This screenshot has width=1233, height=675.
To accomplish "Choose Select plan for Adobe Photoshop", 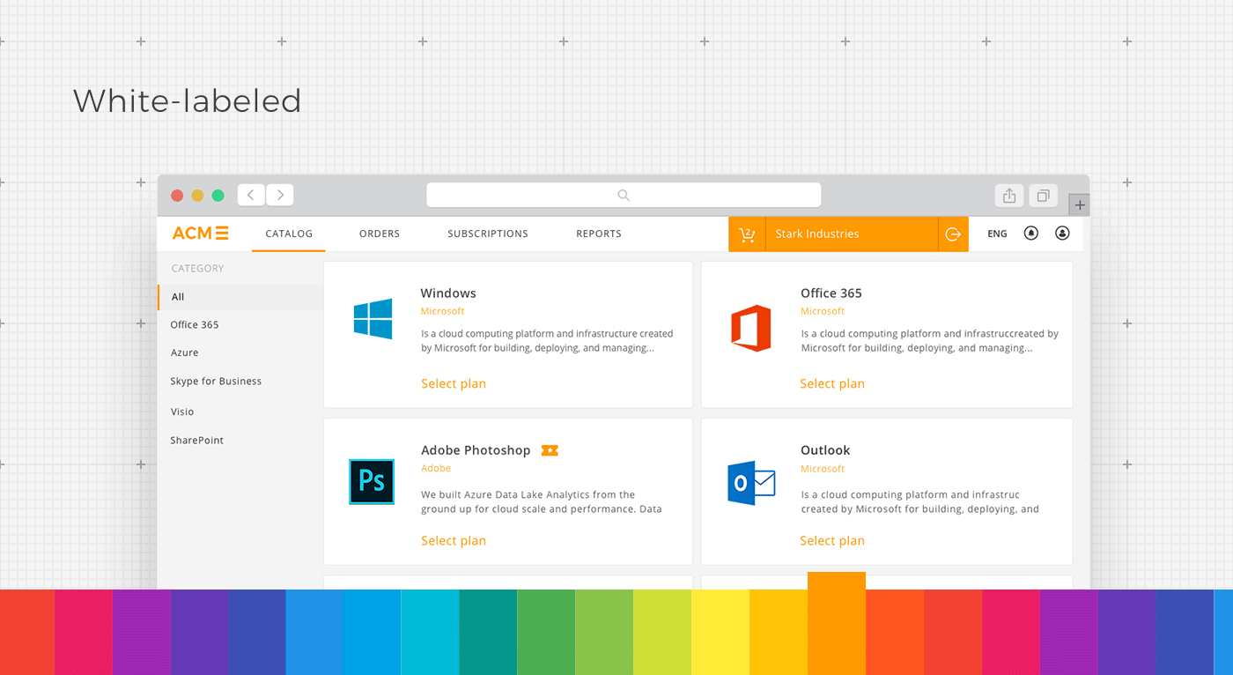I will click(x=454, y=541).
